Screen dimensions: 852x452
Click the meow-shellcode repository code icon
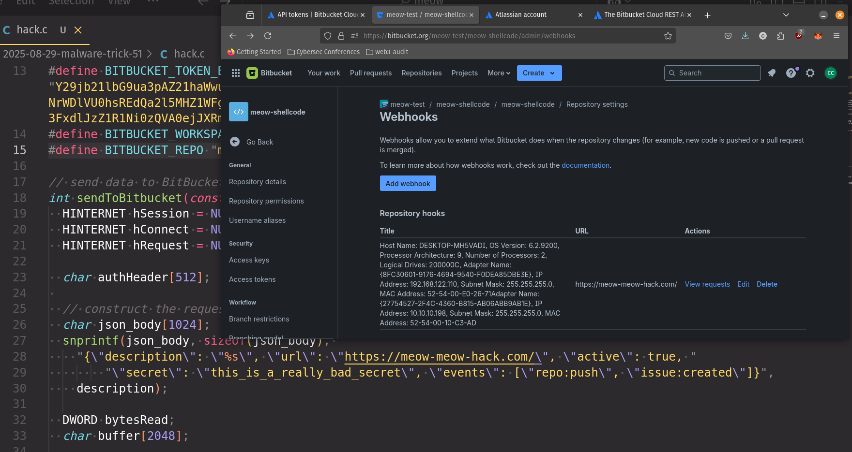[x=239, y=112]
